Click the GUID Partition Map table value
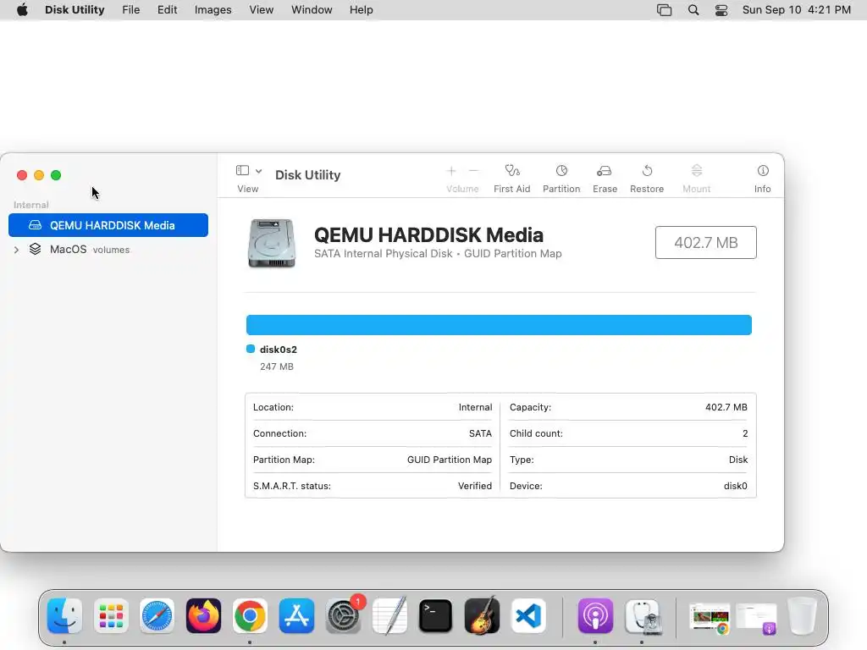Image resolution: width=867 pixels, height=650 pixels. (449, 460)
